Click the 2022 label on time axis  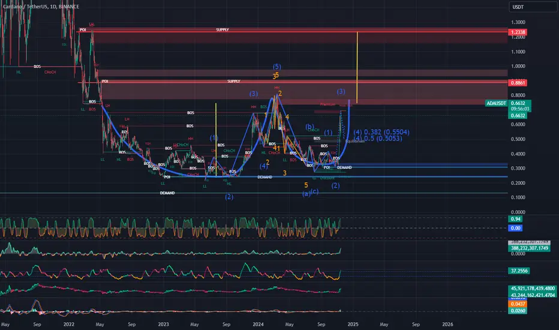pyautogui.click(x=68, y=324)
